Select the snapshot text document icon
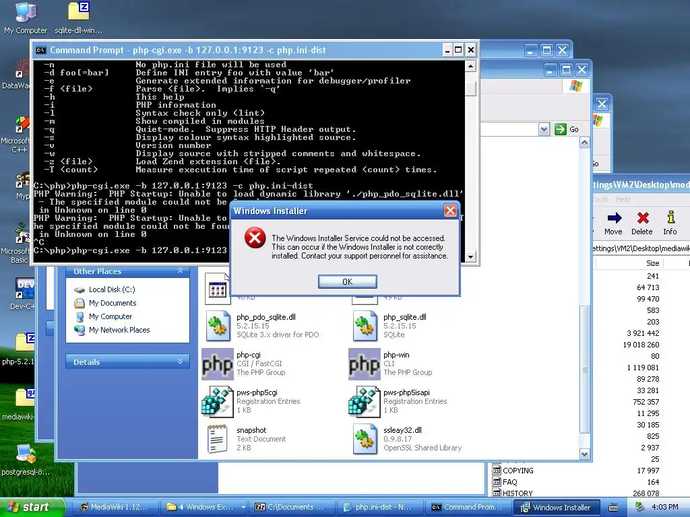Image resolution: width=690 pixels, height=517 pixels. coord(218,439)
